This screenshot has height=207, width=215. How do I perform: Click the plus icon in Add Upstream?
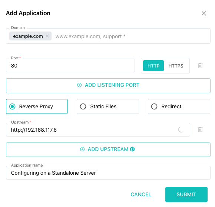coord(82,149)
